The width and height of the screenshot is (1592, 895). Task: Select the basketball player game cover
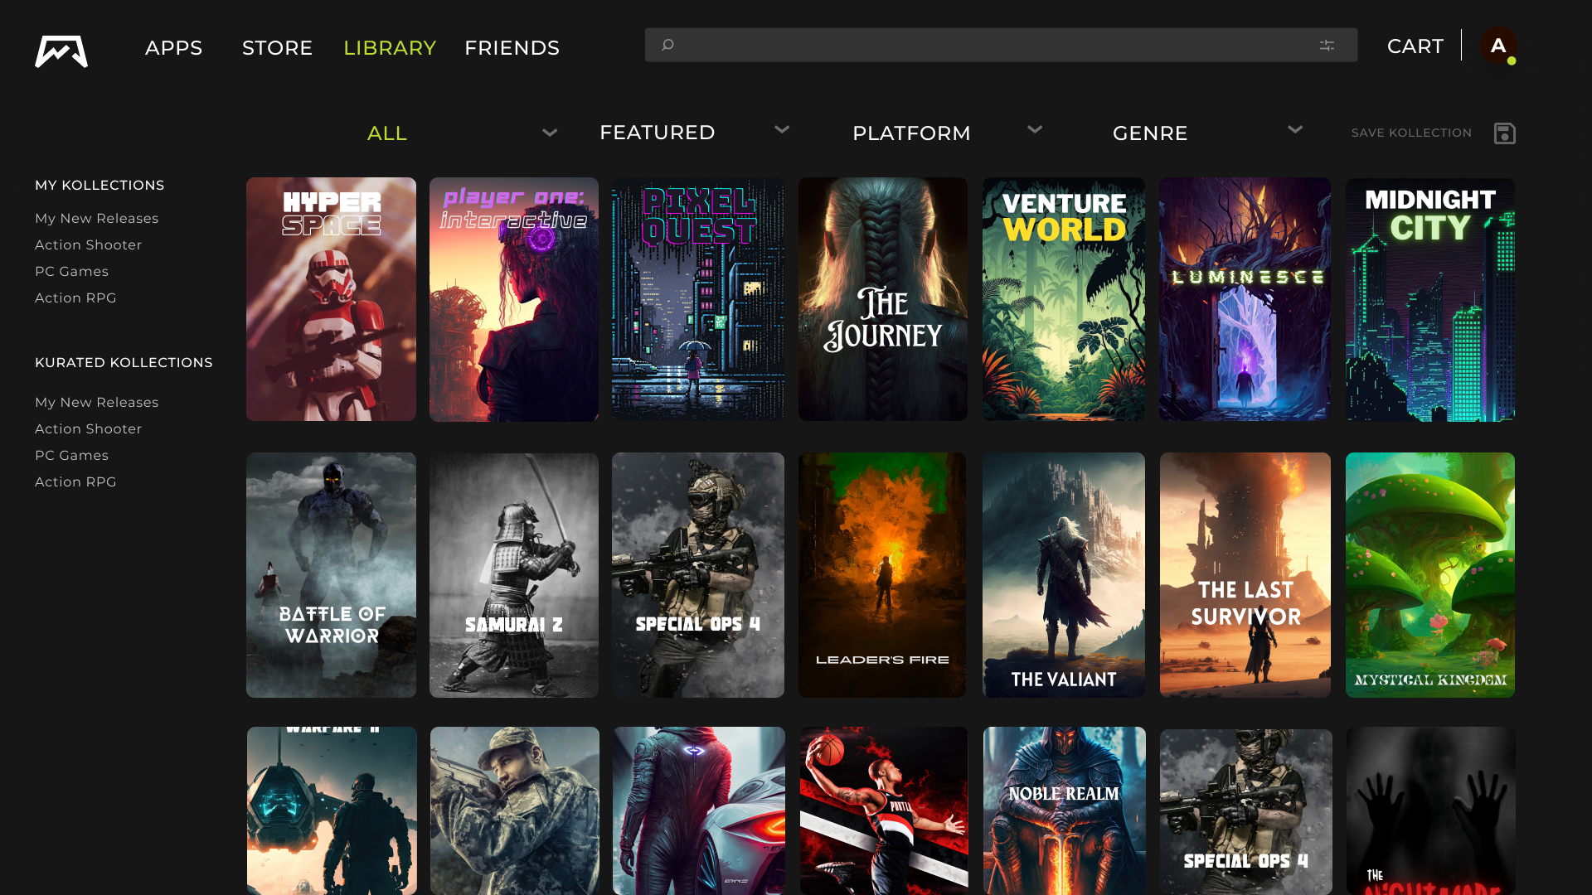pyautogui.click(x=884, y=810)
